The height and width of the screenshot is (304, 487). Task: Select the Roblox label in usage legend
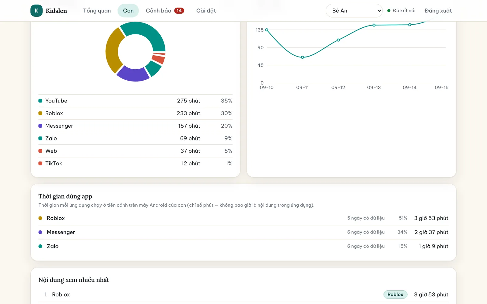tap(54, 113)
